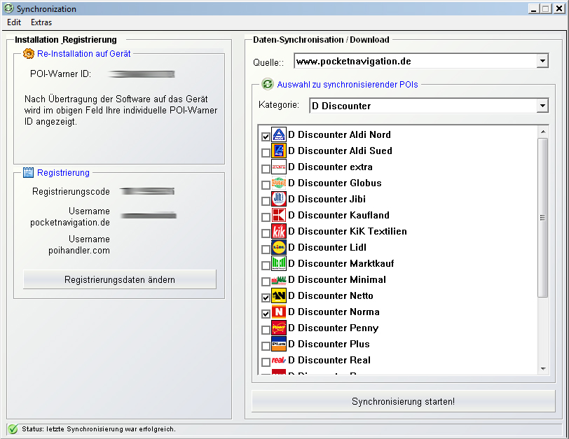Click the Aldi Nord logo icon
Screen dimensions: 569x439
pos(279,134)
